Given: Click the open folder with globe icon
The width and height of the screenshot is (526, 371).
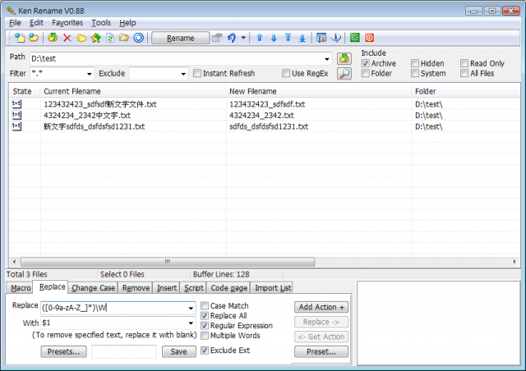Looking at the screenshot, I should point(34,38).
